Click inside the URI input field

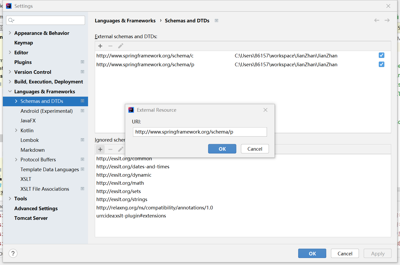click(x=200, y=132)
